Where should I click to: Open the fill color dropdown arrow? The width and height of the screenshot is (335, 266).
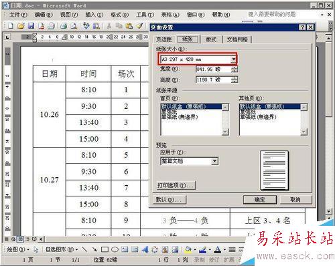click(x=195, y=250)
